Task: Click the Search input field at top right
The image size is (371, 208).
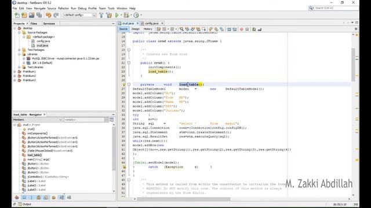Action: [336, 8]
